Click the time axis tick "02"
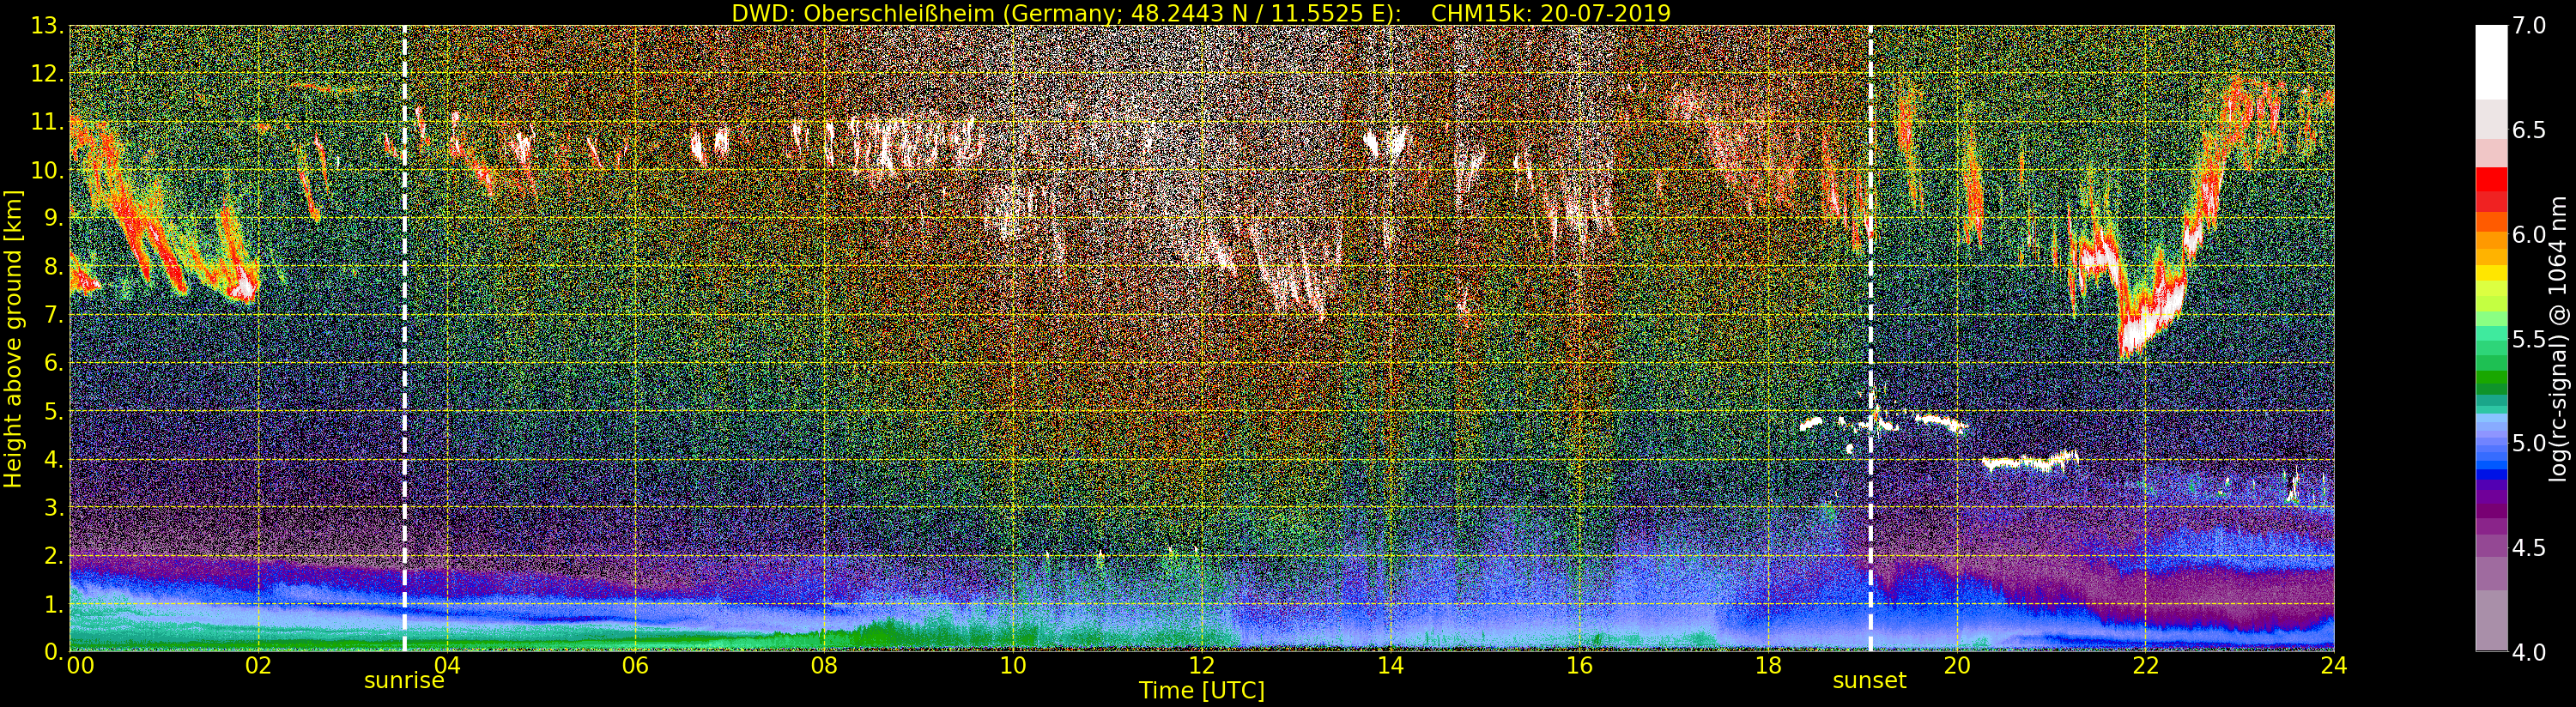This screenshot has height=707, width=2576. [258, 665]
